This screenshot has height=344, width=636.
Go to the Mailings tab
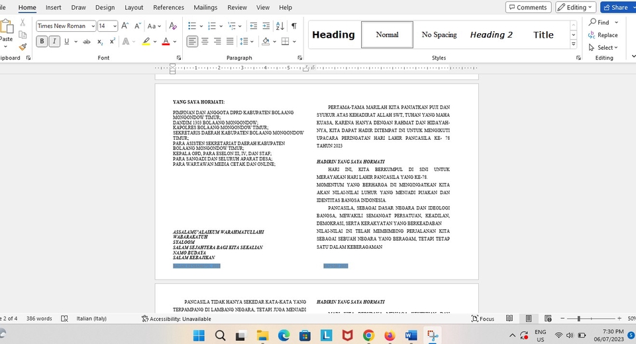(205, 7)
